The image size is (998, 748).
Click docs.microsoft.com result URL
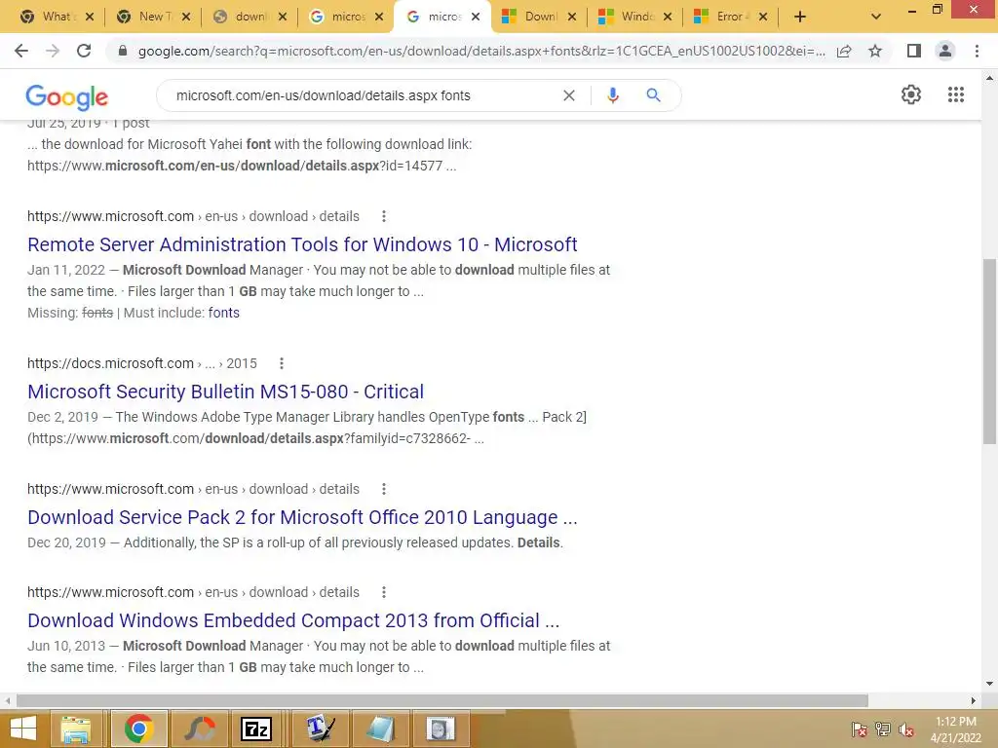(142, 363)
